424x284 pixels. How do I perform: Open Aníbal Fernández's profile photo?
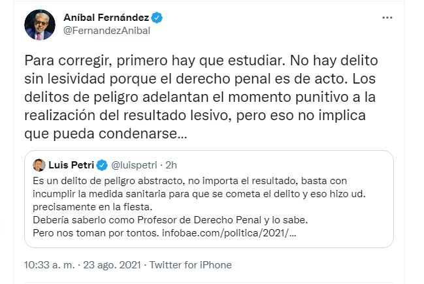[x=39, y=24]
